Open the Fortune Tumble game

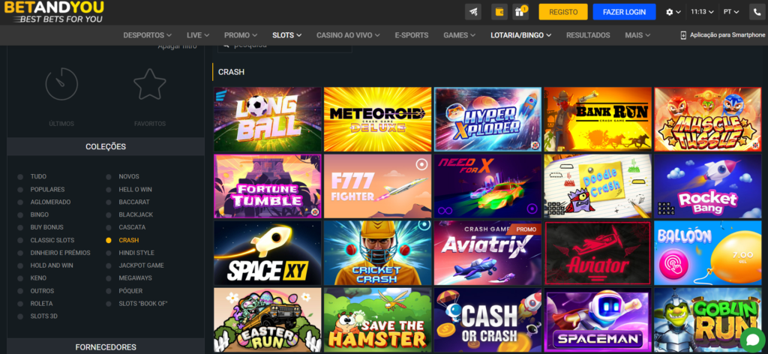pos(268,186)
